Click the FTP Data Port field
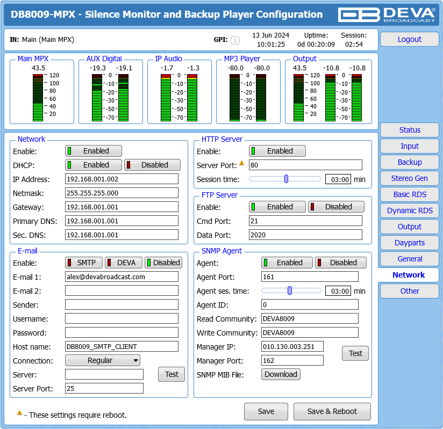This screenshot has height=429, width=443. [x=305, y=235]
